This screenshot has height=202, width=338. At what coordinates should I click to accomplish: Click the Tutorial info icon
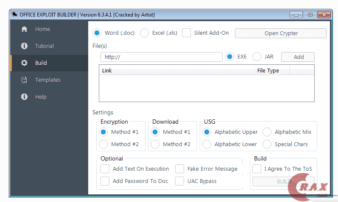[x=24, y=46]
